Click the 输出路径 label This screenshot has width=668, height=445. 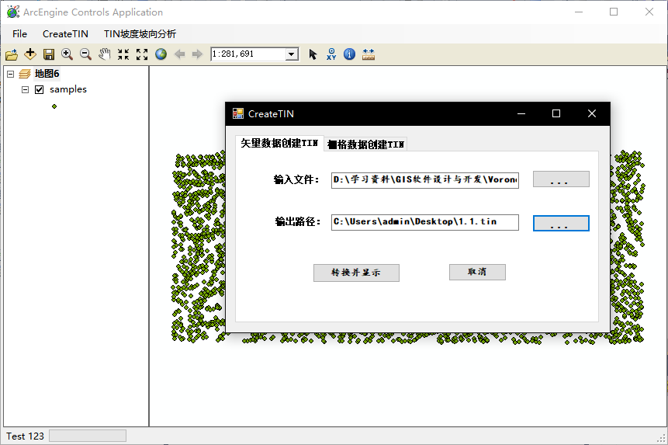pos(297,221)
